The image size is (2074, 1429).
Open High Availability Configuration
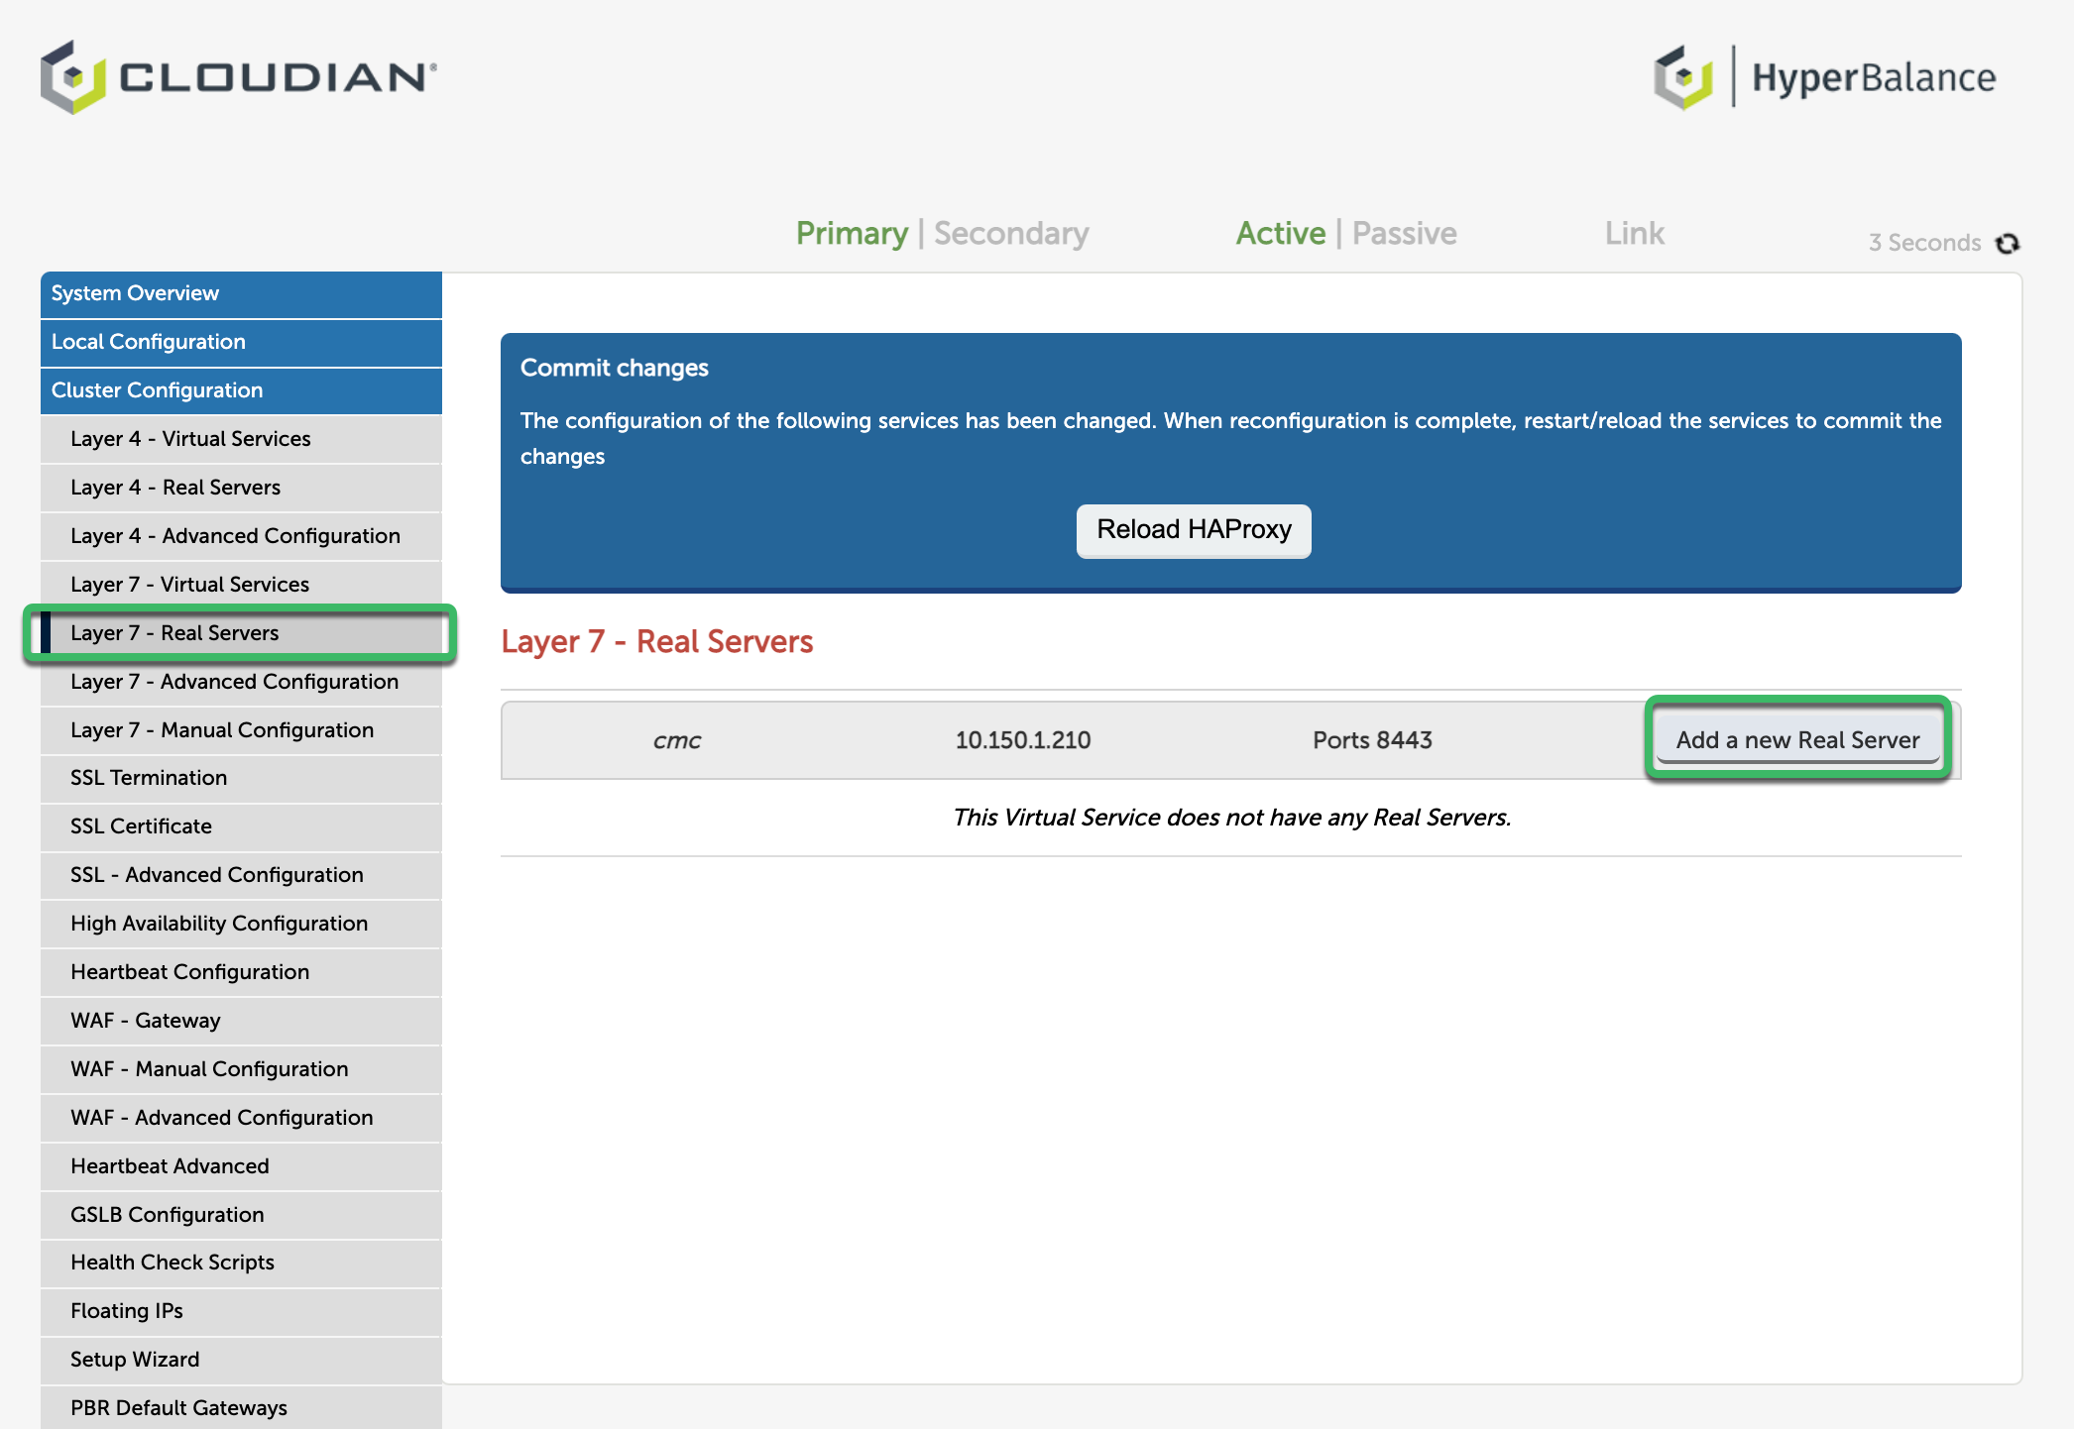(241, 924)
